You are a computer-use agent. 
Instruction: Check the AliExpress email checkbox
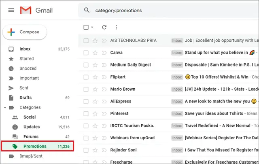point(86,101)
